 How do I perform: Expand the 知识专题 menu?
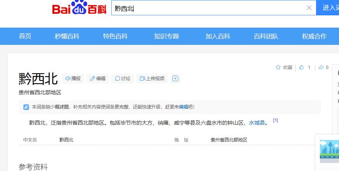(166, 36)
